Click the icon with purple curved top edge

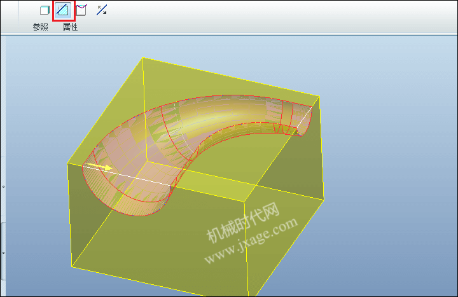81,10
